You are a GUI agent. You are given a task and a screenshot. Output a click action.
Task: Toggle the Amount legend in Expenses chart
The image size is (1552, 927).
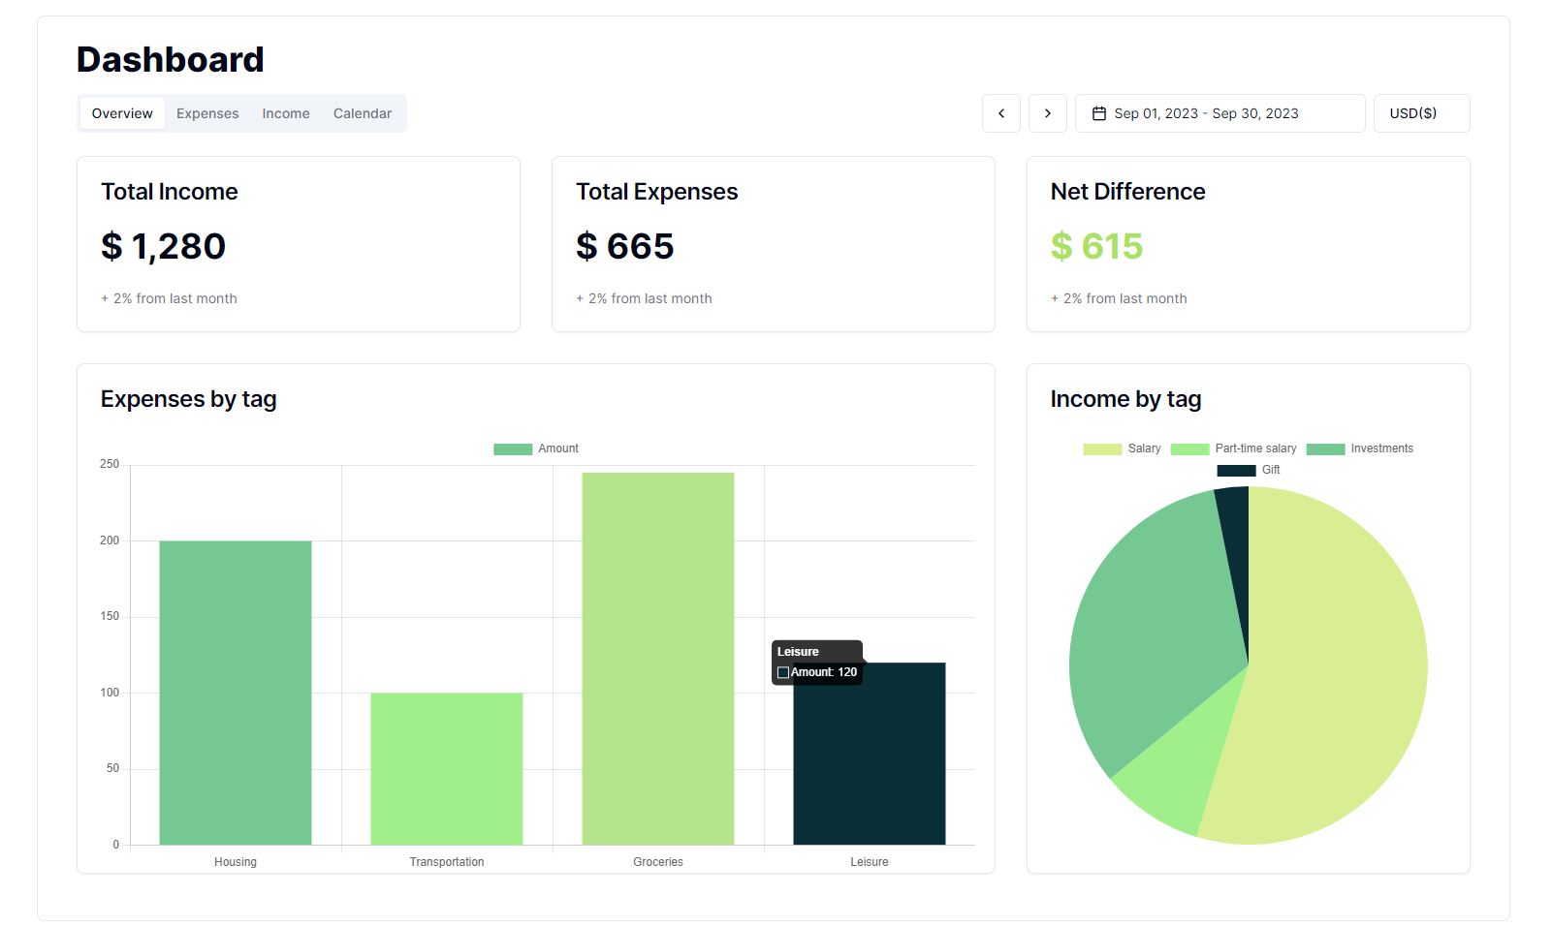pyautogui.click(x=536, y=448)
